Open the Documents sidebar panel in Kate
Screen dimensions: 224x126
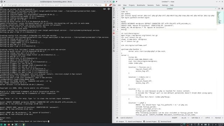click(114, 13)
